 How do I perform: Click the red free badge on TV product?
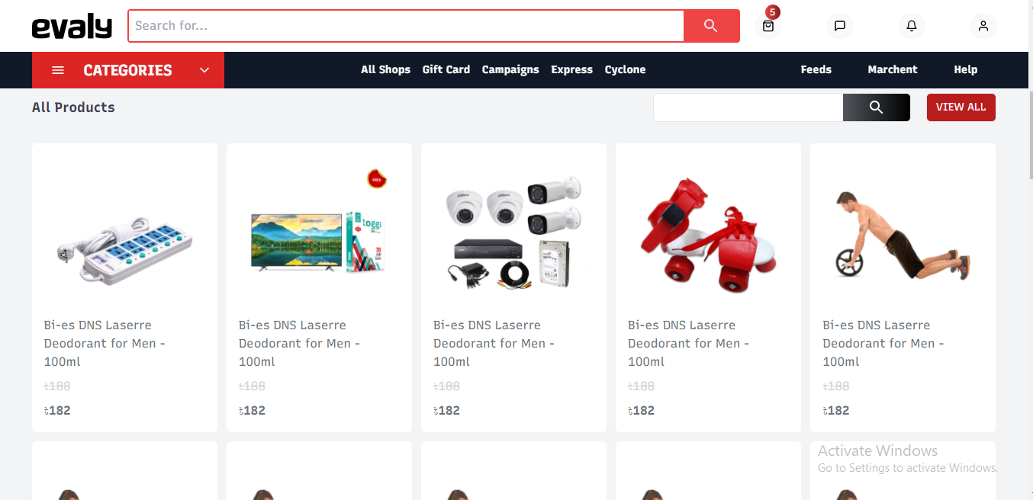tap(376, 179)
